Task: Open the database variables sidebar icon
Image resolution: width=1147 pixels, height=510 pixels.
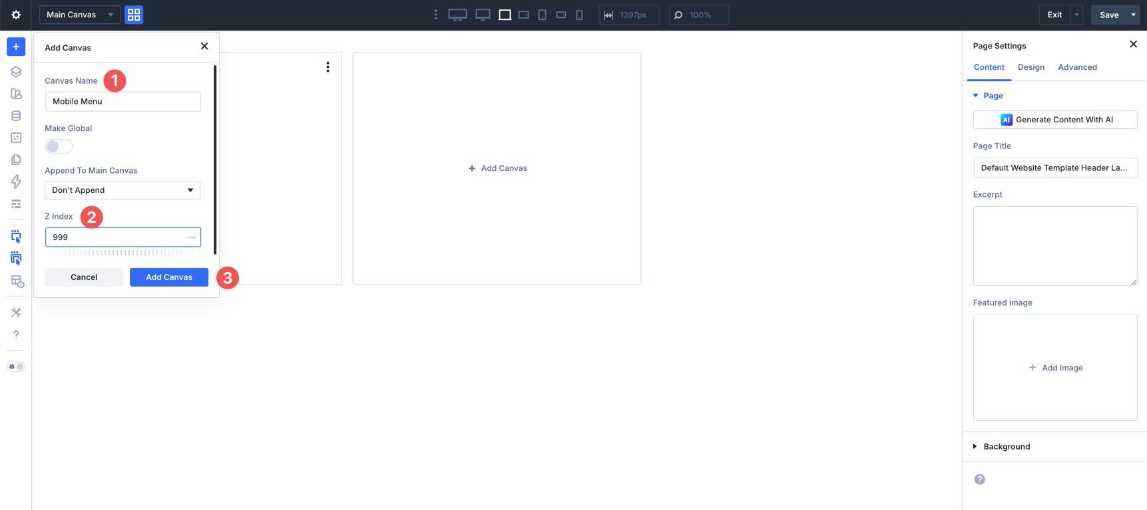Action: point(16,116)
